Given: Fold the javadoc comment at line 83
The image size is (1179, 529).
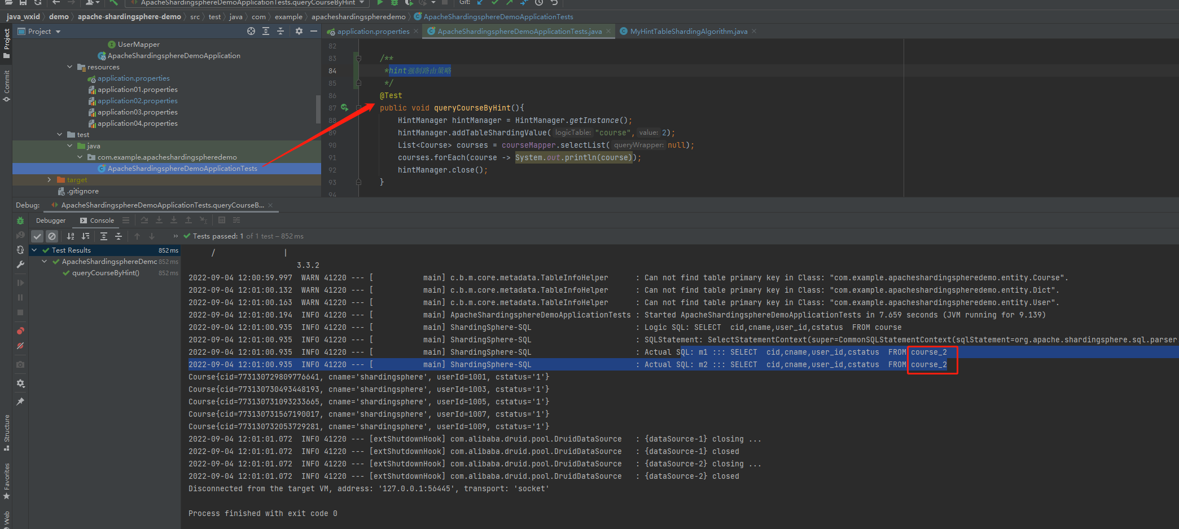Looking at the screenshot, I should 358,58.
